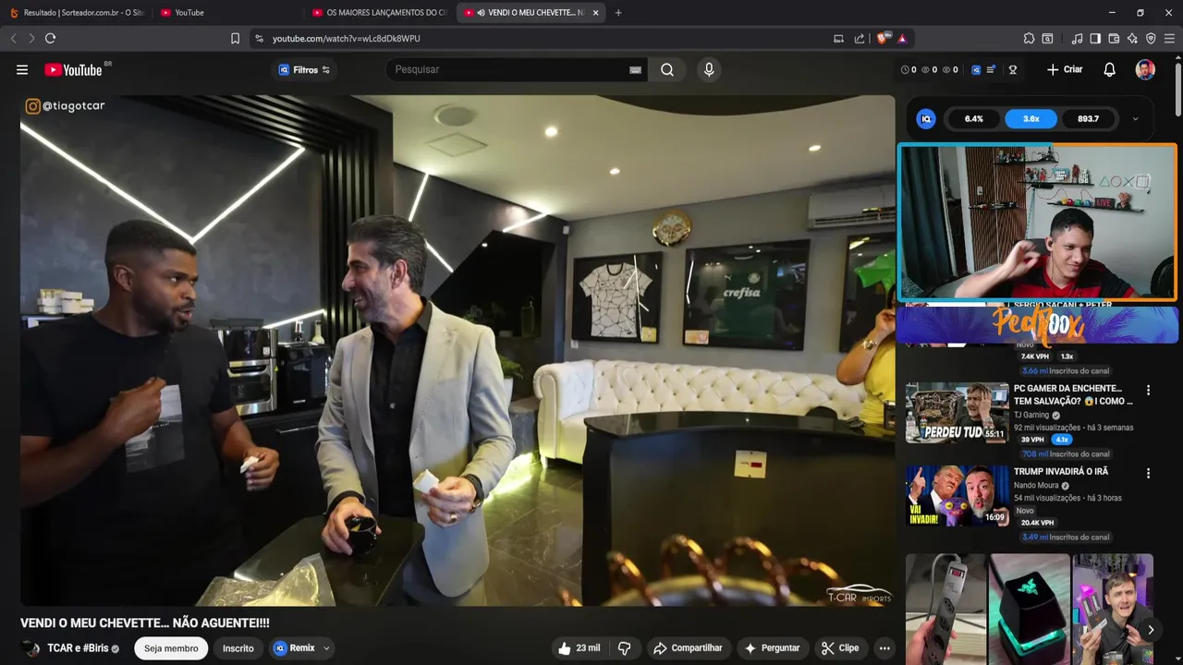This screenshot has height=665, width=1183.
Task: Open the on-screen keyboard in search box
Action: click(x=636, y=70)
